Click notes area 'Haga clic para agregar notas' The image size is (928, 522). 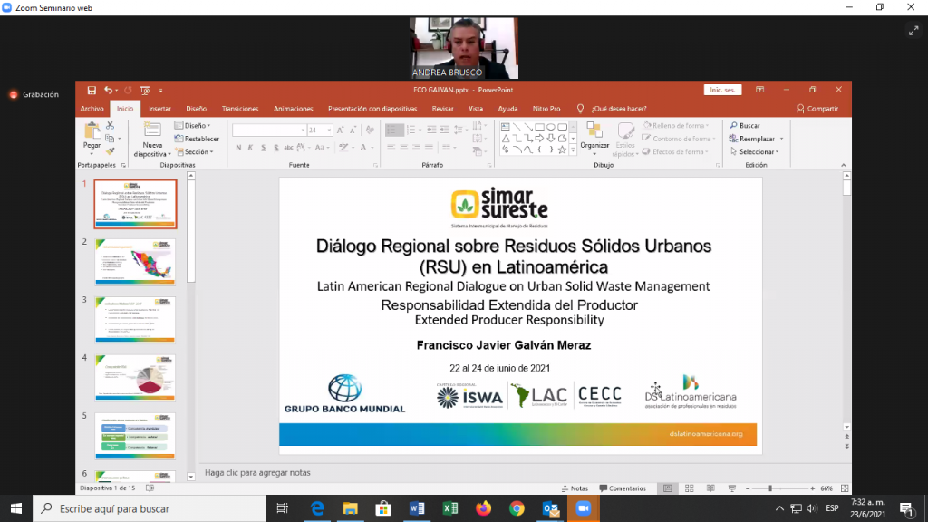pos(257,472)
